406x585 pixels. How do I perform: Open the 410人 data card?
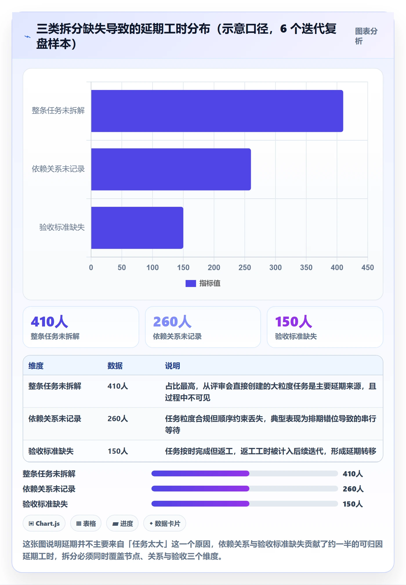click(81, 327)
